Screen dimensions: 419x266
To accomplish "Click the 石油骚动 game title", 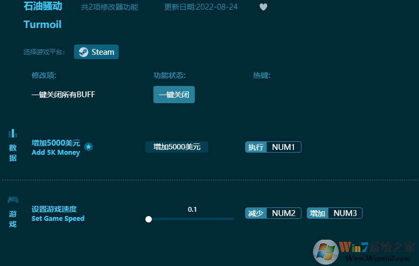I will click(x=43, y=6).
